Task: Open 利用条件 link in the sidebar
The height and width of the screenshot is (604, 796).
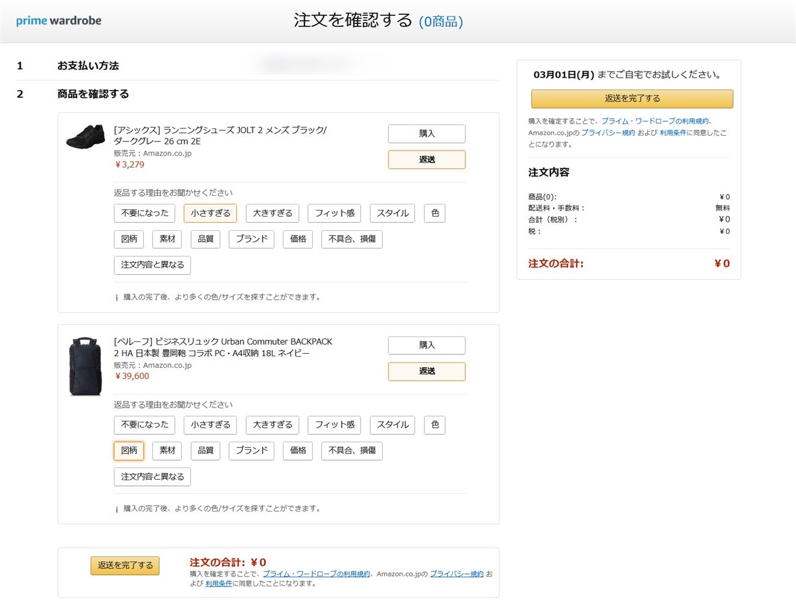Action: 673,133
